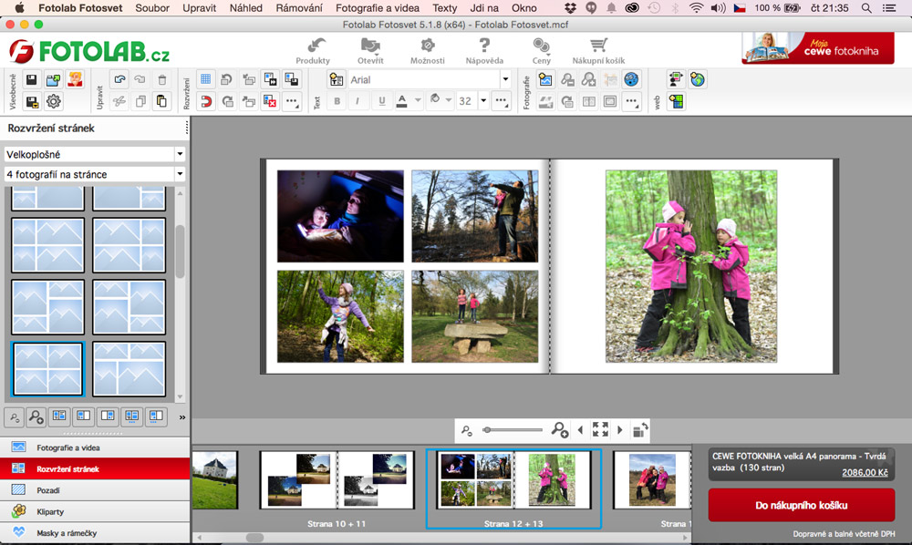Click the Ceny pricing icon
Screen dimensions: 912x545
tap(542, 46)
